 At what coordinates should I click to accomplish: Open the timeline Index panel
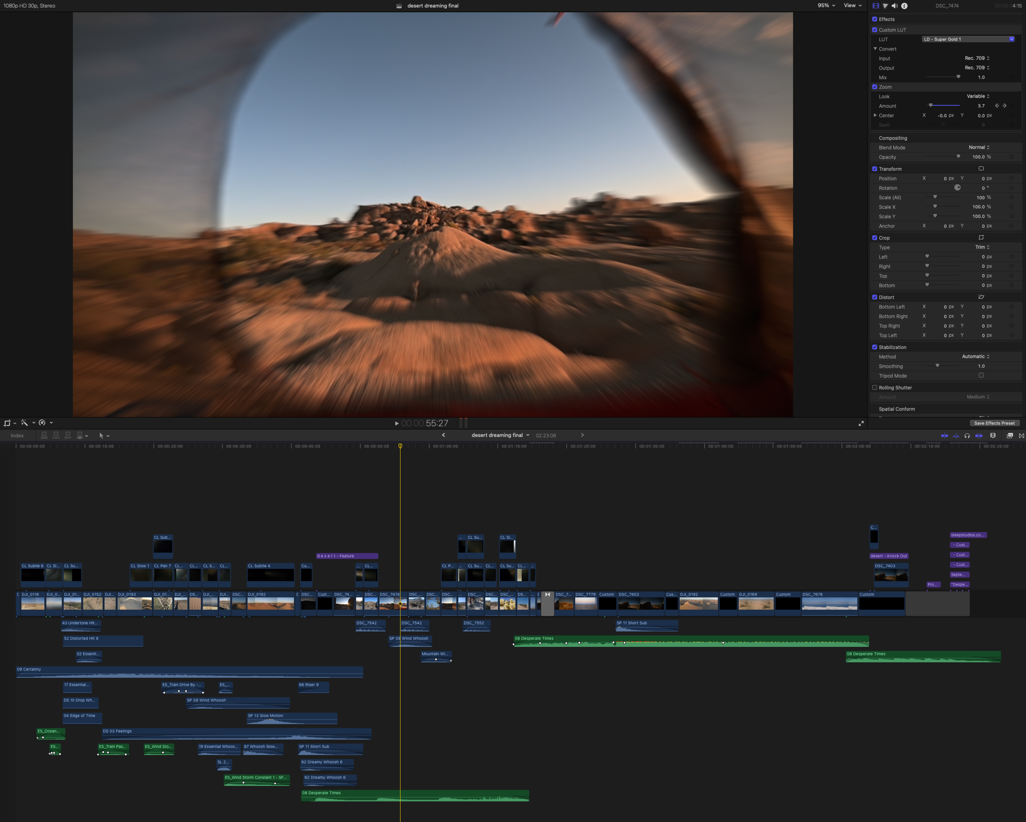[x=17, y=435]
